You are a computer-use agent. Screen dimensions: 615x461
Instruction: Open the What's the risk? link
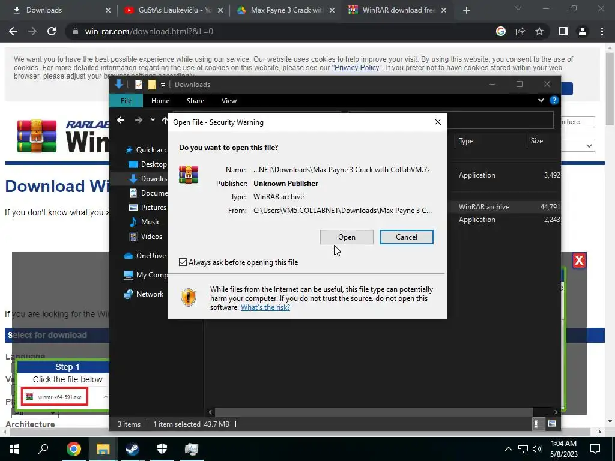tap(265, 307)
